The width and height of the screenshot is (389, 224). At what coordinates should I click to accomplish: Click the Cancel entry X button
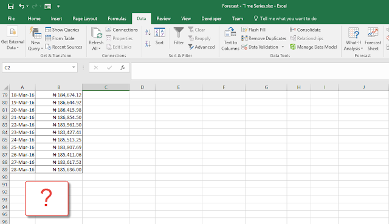point(96,67)
